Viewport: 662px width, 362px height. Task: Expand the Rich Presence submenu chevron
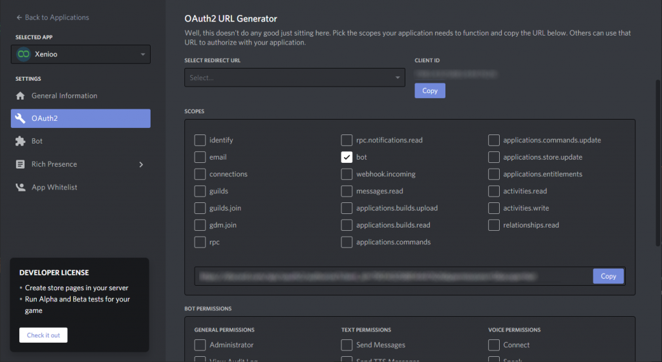(x=141, y=164)
